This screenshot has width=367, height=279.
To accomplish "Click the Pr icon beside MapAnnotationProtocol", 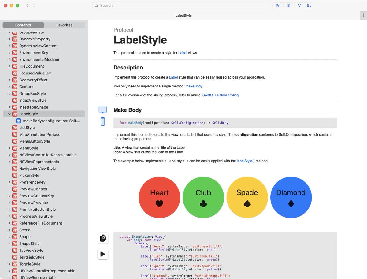I will (14, 135).
